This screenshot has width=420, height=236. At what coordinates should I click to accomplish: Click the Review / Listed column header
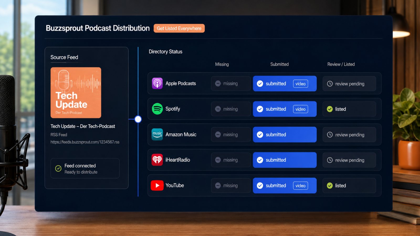(341, 64)
